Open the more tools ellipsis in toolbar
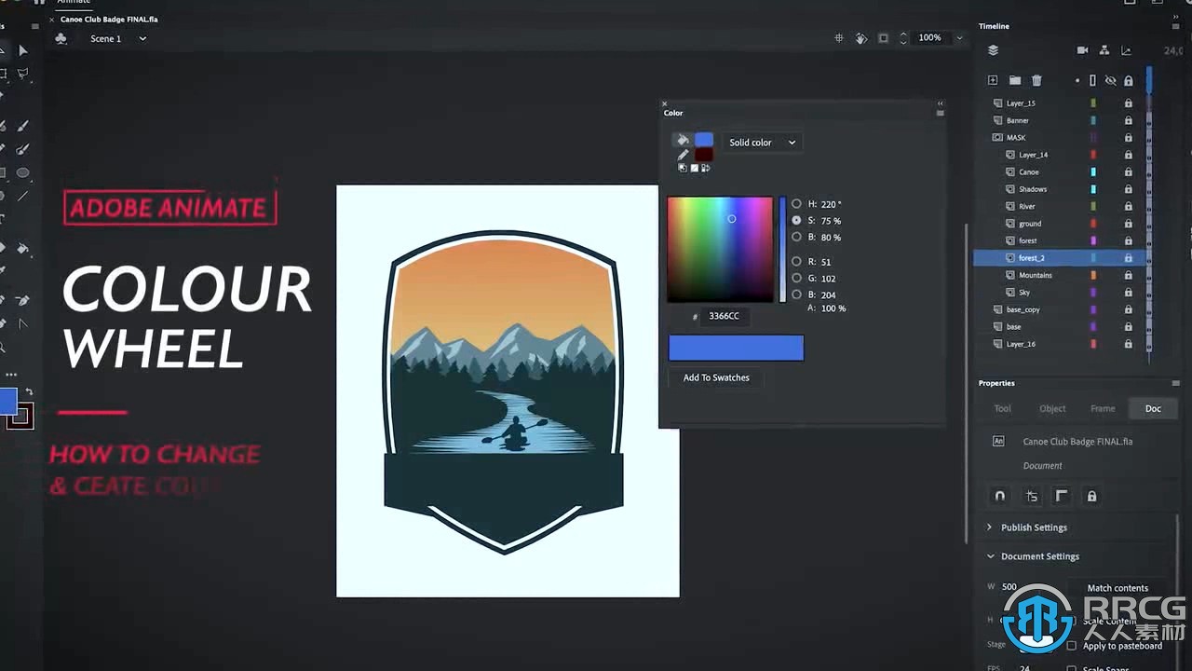 [x=11, y=374]
